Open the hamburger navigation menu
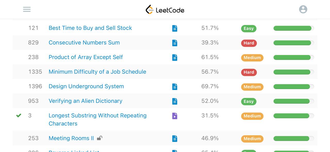The width and height of the screenshot is (330, 152). [x=27, y=10]
